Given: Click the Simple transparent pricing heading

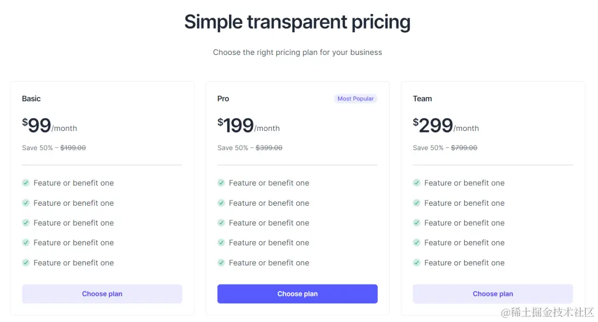Looking at the screenshot, I should 297,22.
